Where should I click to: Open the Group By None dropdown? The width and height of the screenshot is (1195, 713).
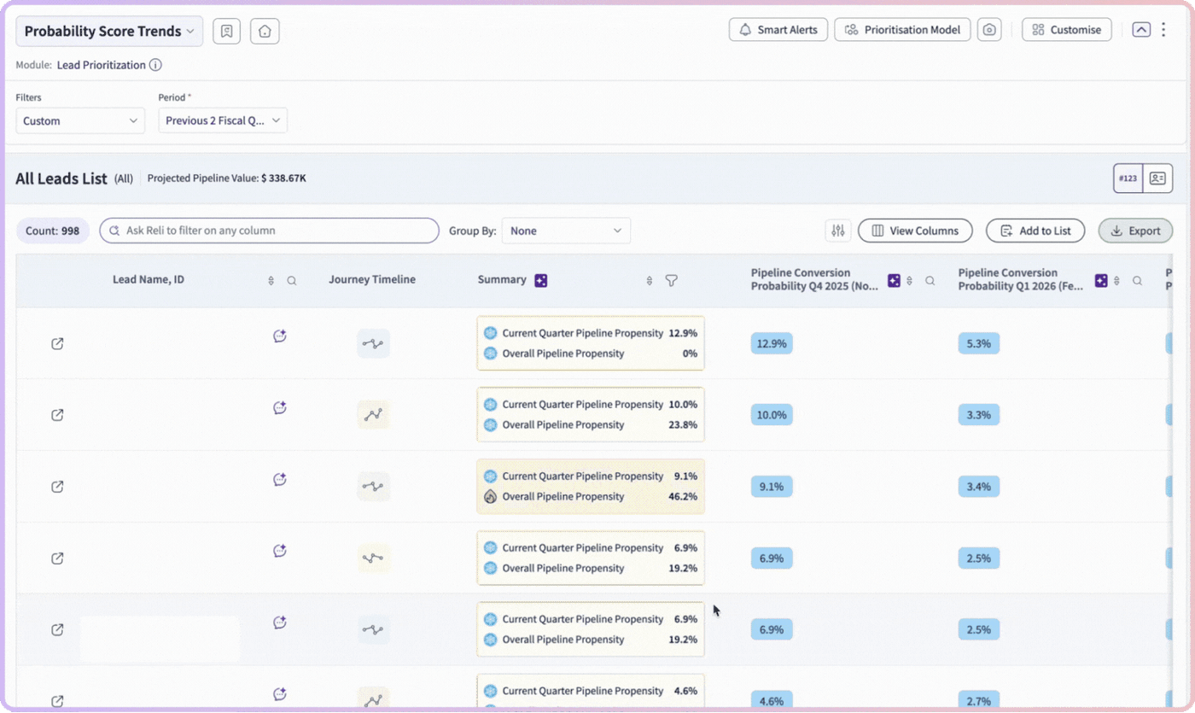566,231
